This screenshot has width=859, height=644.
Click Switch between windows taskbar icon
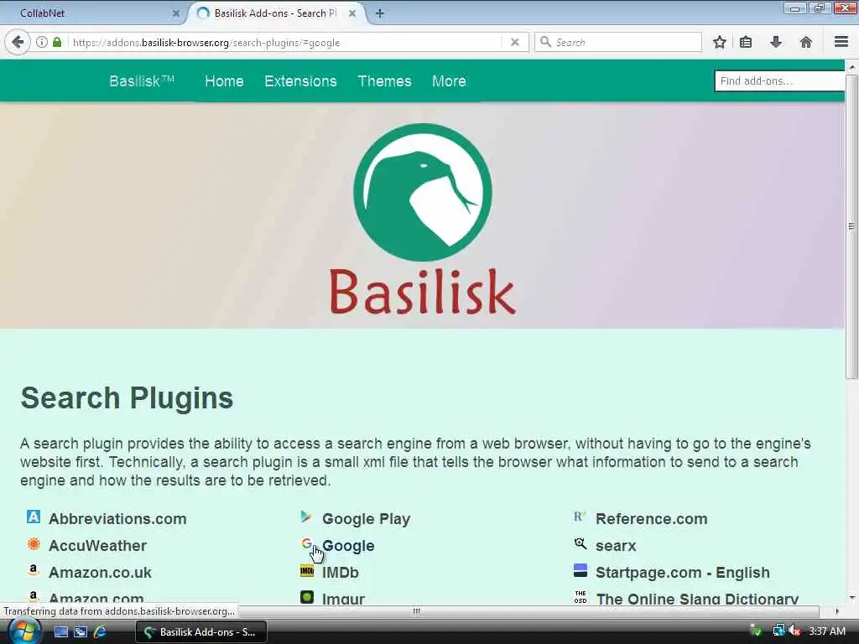81,632
